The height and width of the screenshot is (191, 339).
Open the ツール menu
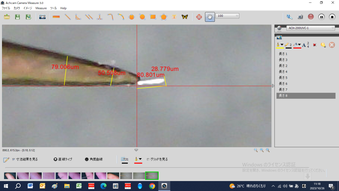coord(53,8)
